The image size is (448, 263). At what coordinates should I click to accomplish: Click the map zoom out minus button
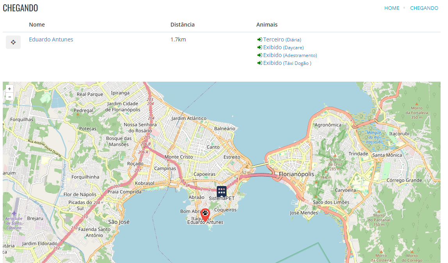9,97
